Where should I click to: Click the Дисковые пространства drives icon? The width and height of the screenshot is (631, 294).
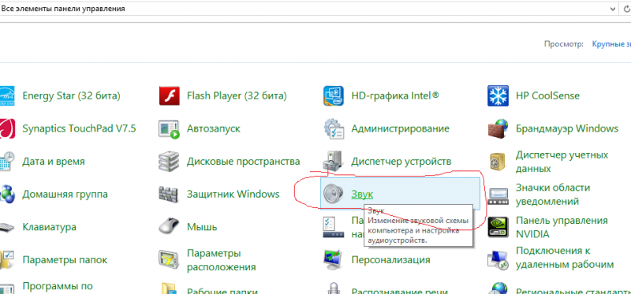coord(169,162)
